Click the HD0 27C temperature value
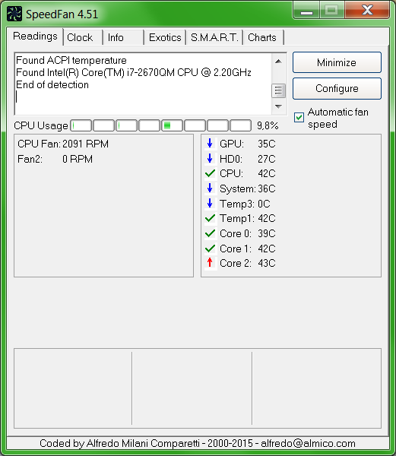 coord(266,159)
